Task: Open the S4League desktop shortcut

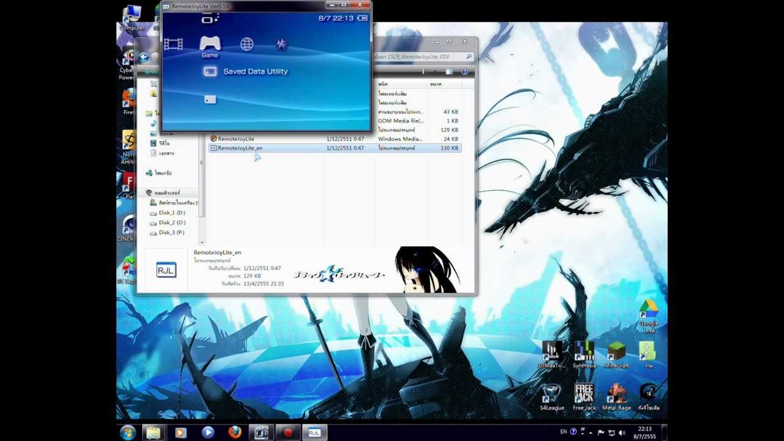Action: point(552,397)
